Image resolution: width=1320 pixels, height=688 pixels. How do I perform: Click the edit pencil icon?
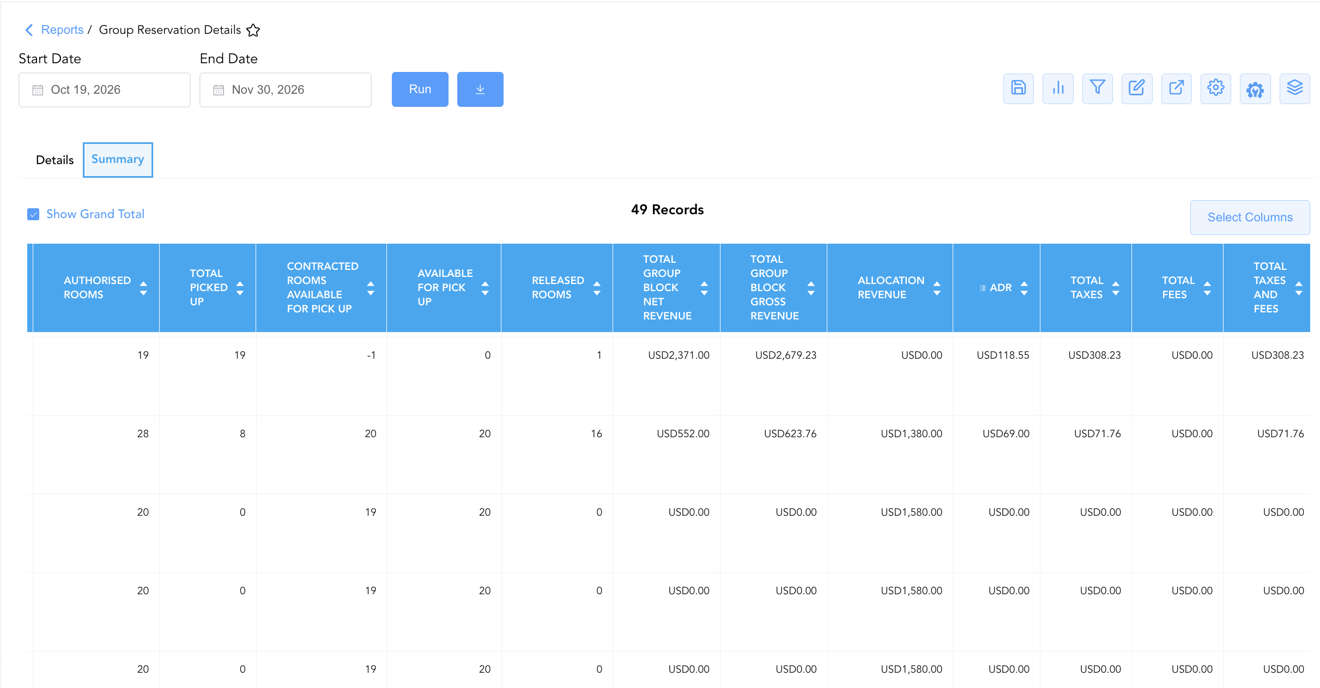point(1137,88)
